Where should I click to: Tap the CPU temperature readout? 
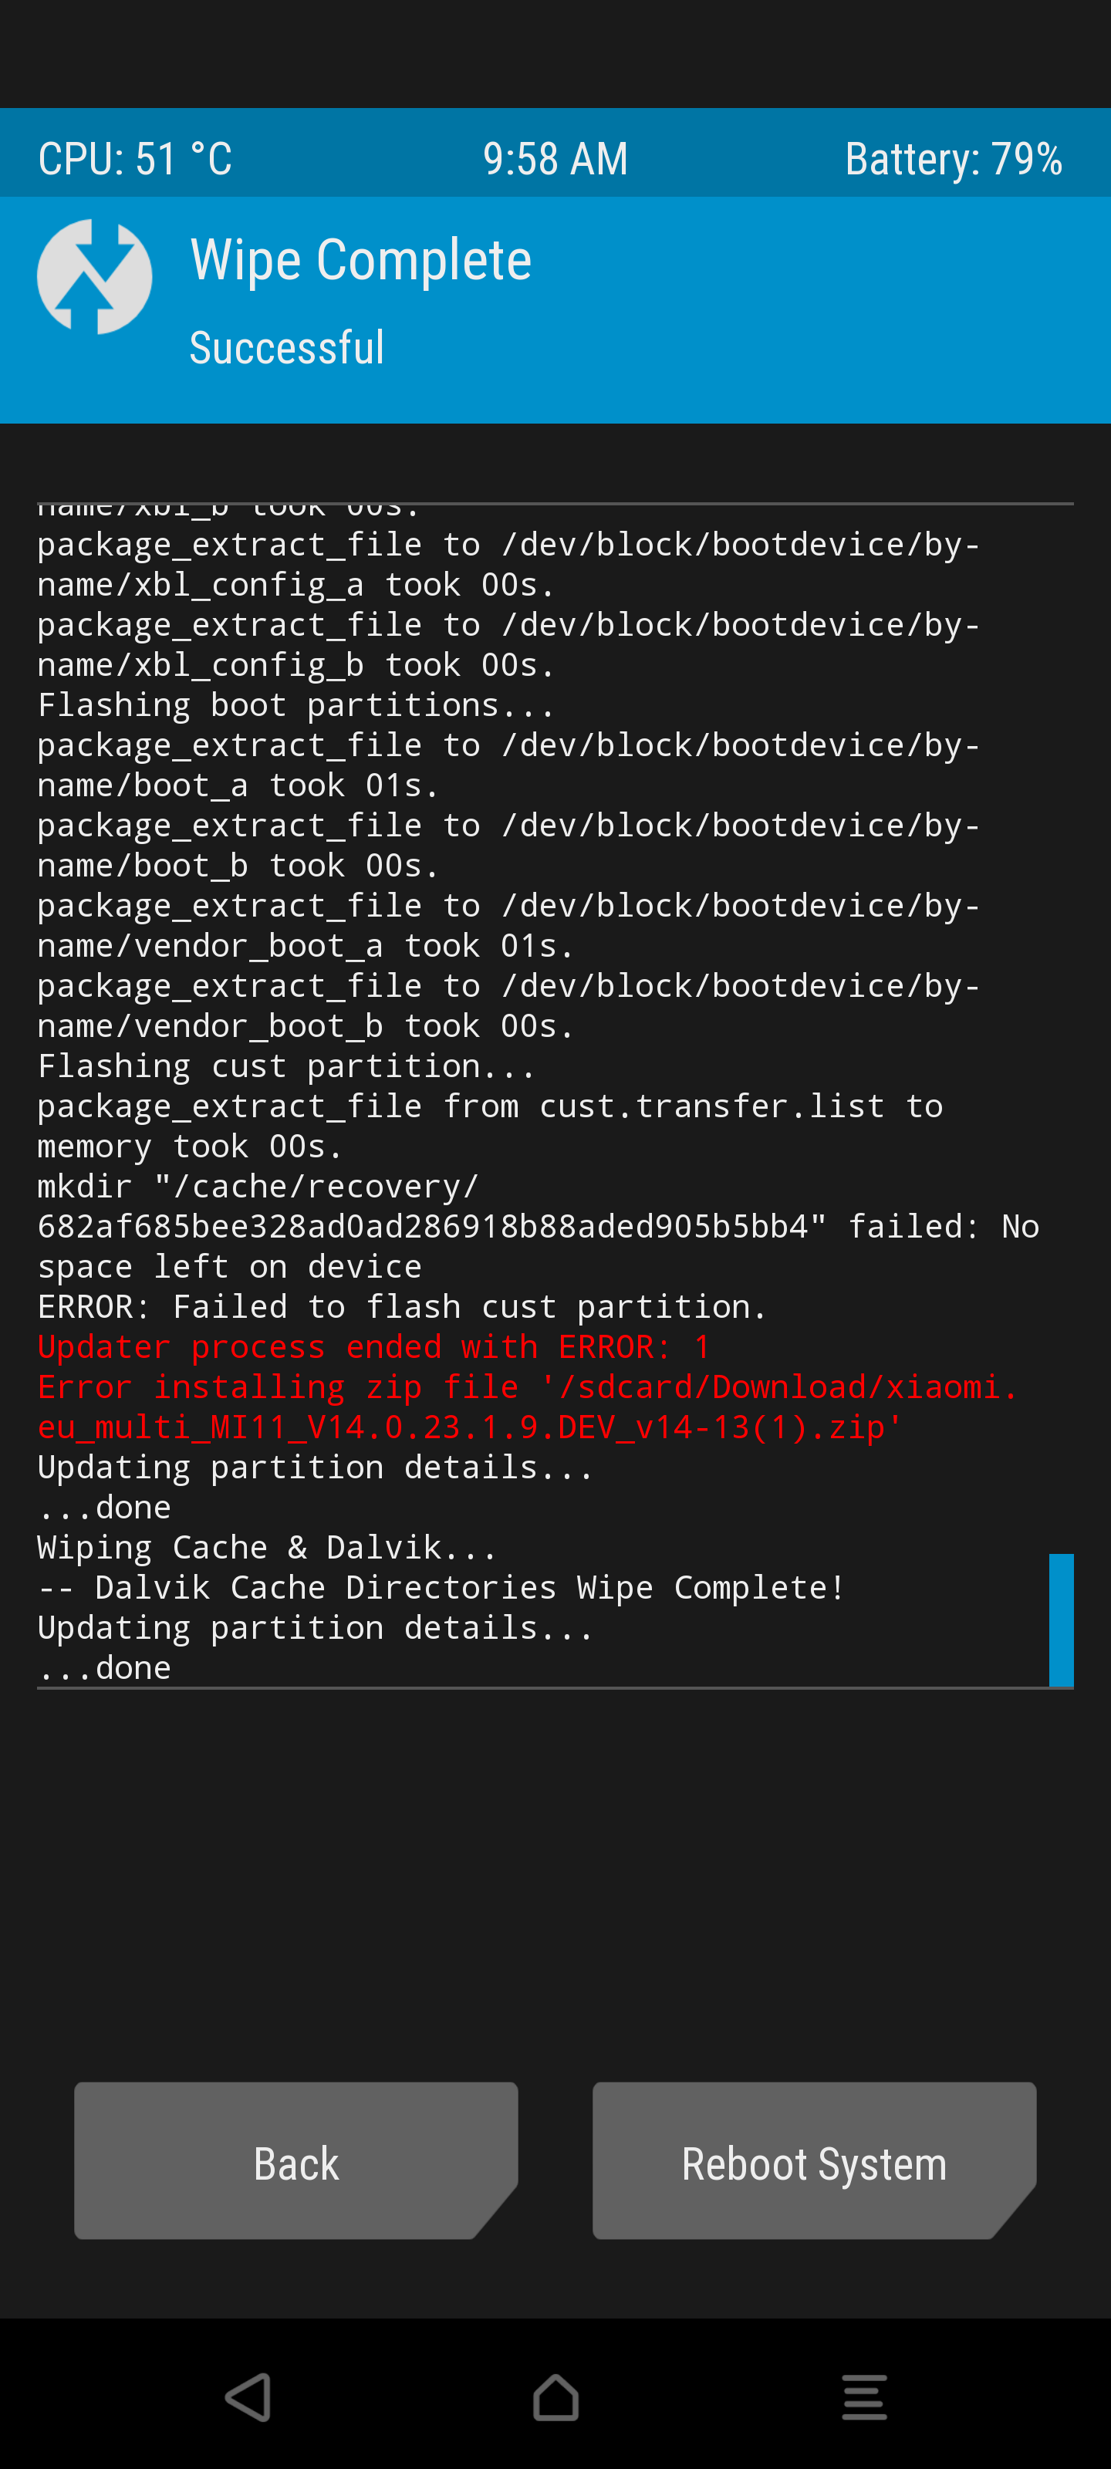coord(135,159)
